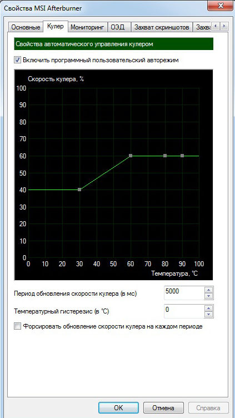Select the Кулер tab

(x=56, y=26)
